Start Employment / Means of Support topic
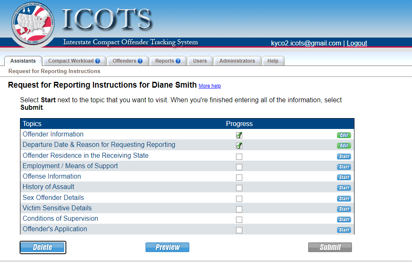 coord(344,167)
